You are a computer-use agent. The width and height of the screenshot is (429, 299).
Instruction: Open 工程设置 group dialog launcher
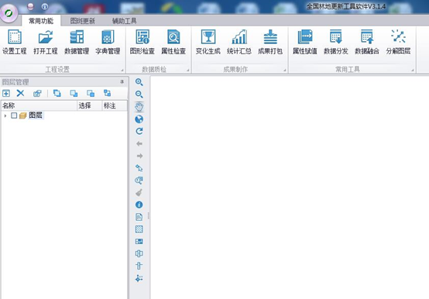122,70
